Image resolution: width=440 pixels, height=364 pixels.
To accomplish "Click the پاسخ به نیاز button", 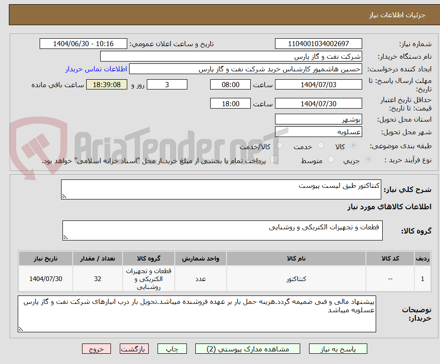I will tap(337, 349).
